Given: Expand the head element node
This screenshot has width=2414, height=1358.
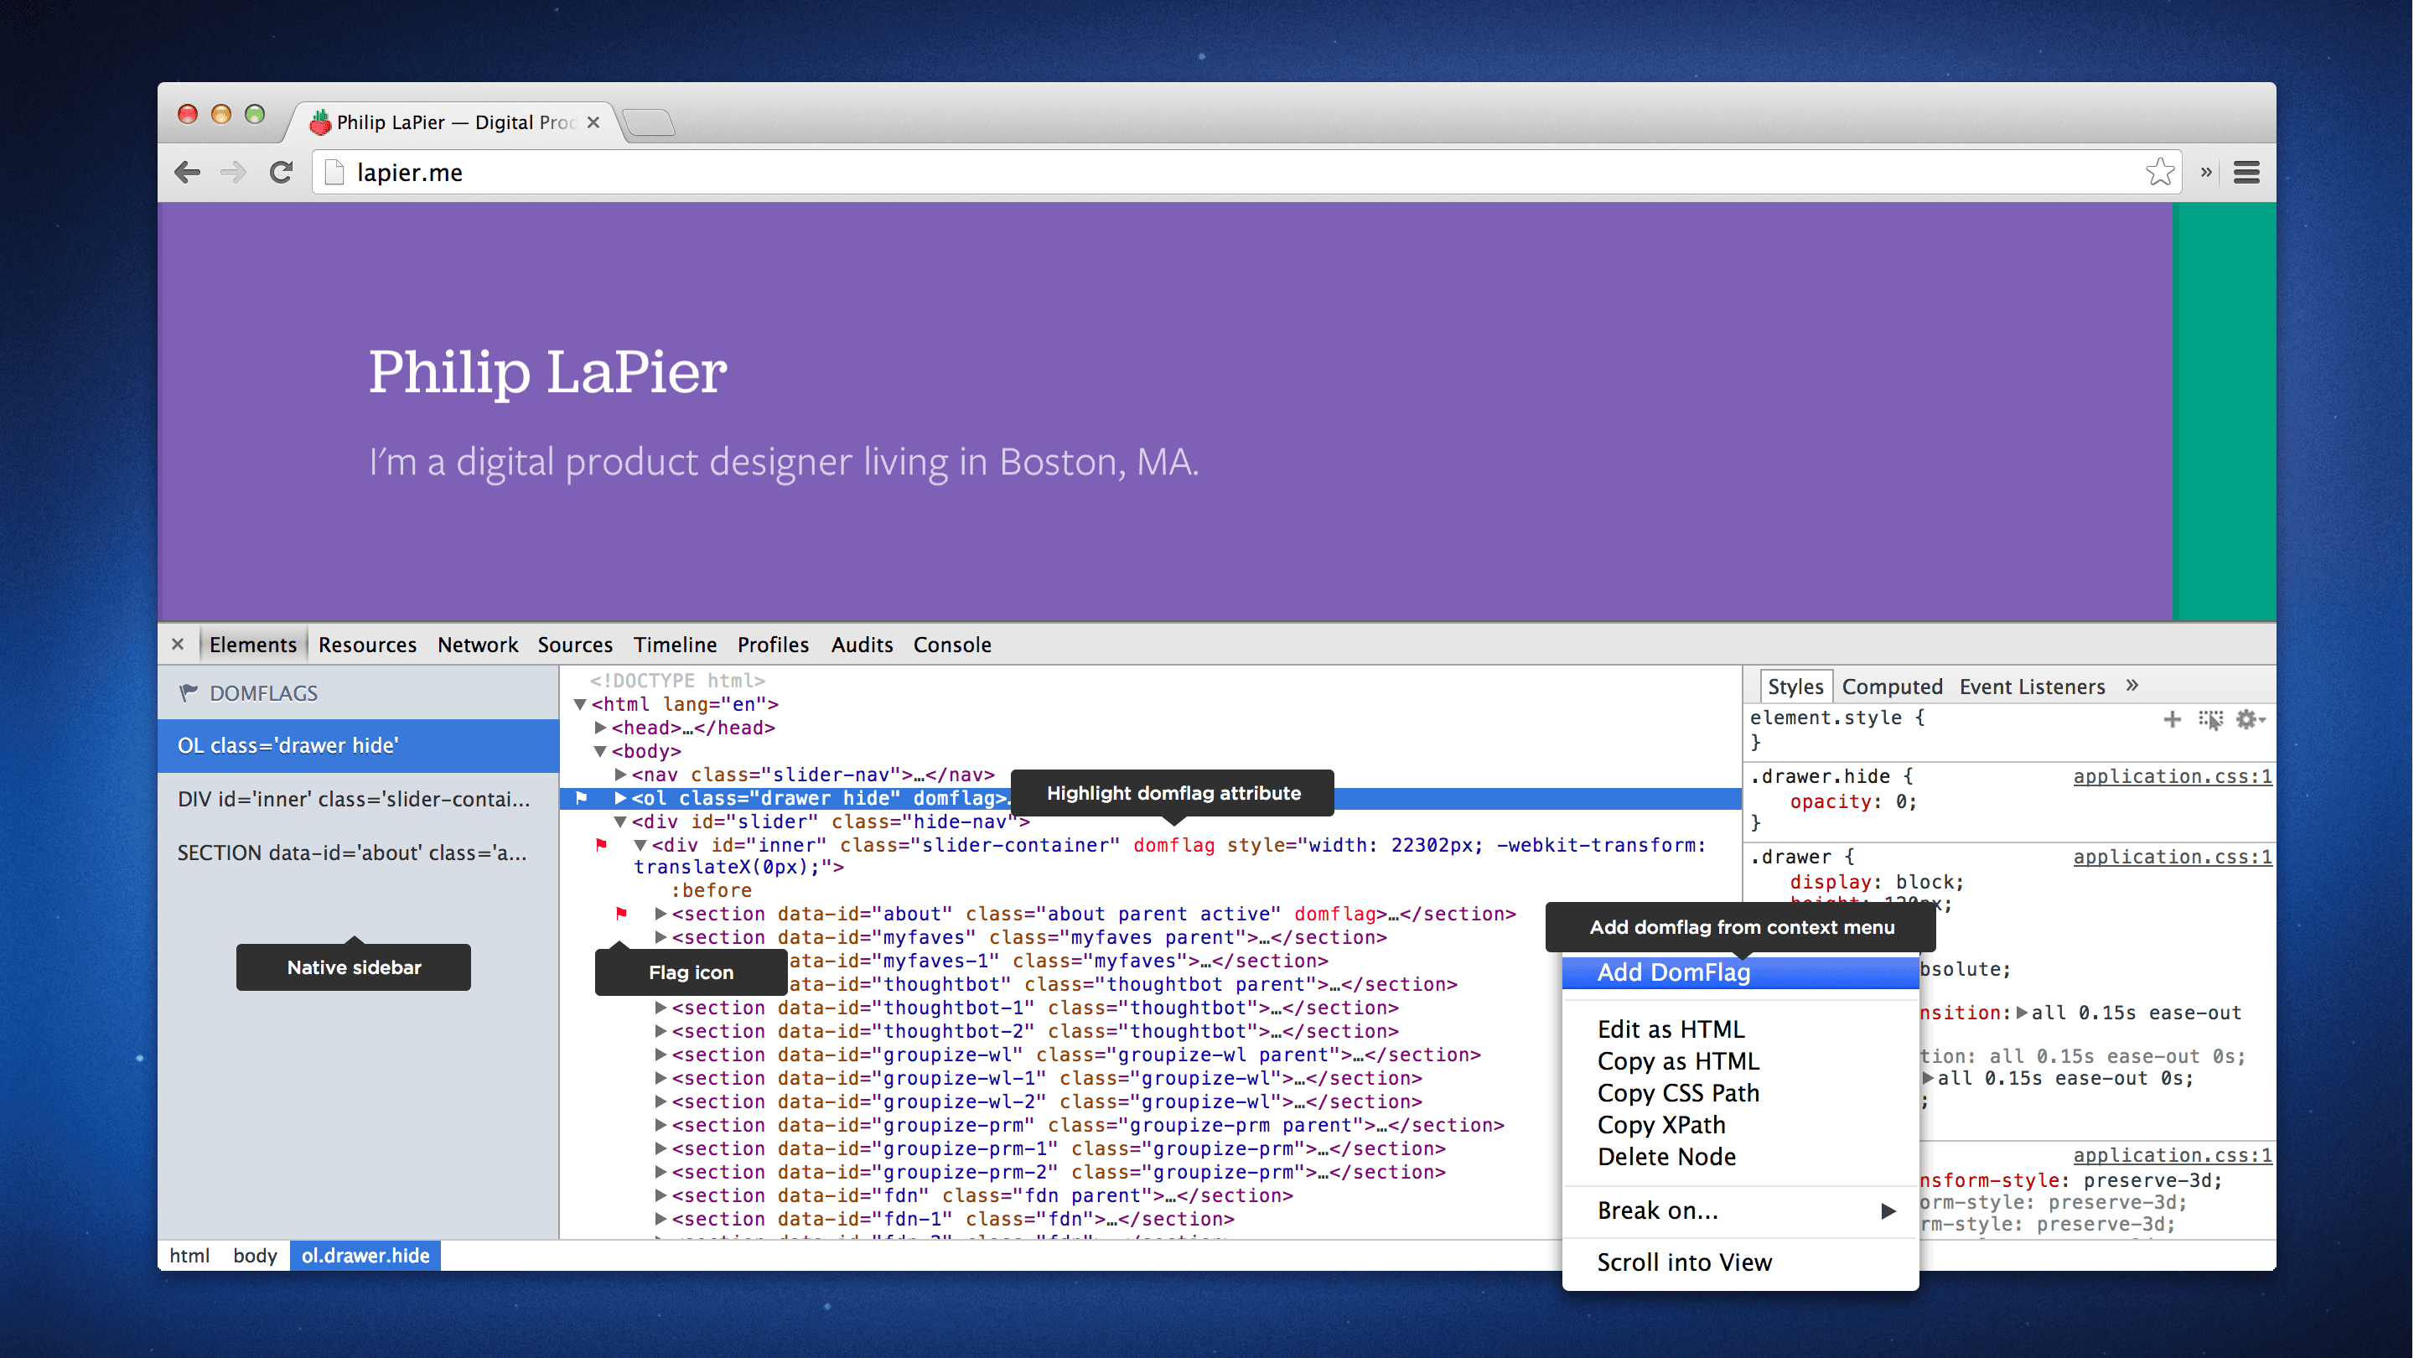Looking at the screenshot, I should pyautogui.click(x=601, y=728).
